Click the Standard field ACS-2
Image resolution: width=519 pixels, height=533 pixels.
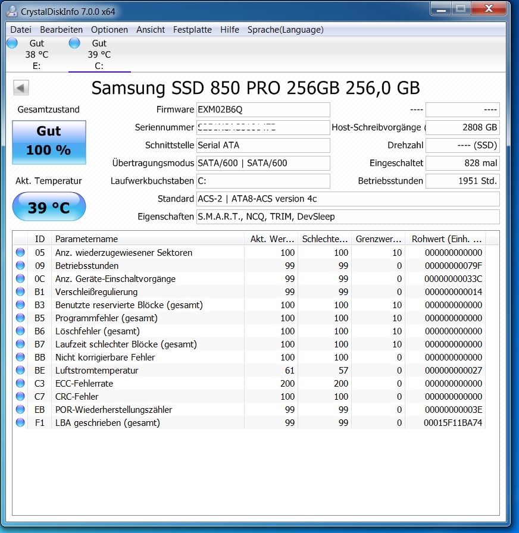tap(348, 199)
